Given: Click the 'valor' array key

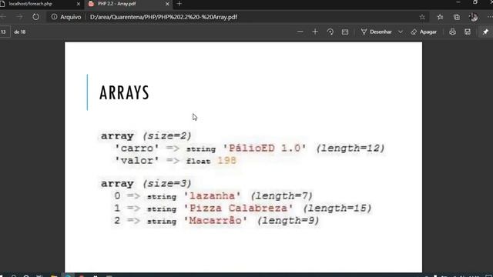Looking at the screenshot, I should point(137,161).
